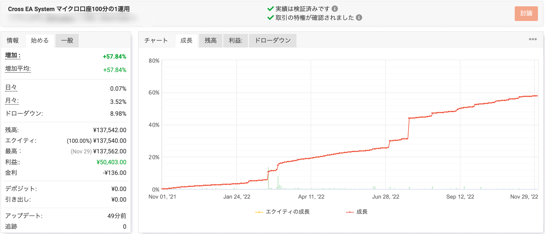Select the ¥50,403.00 profit value

pyautogui.click(x=111, y=162)
